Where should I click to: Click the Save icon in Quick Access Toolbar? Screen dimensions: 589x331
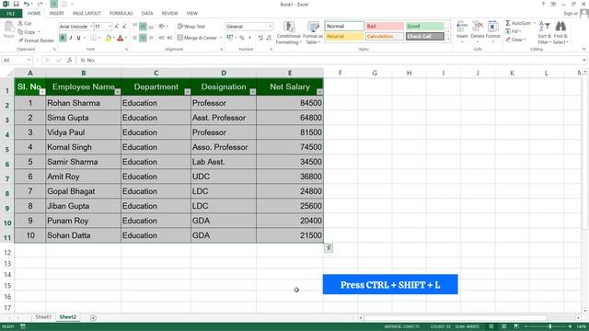17,4
